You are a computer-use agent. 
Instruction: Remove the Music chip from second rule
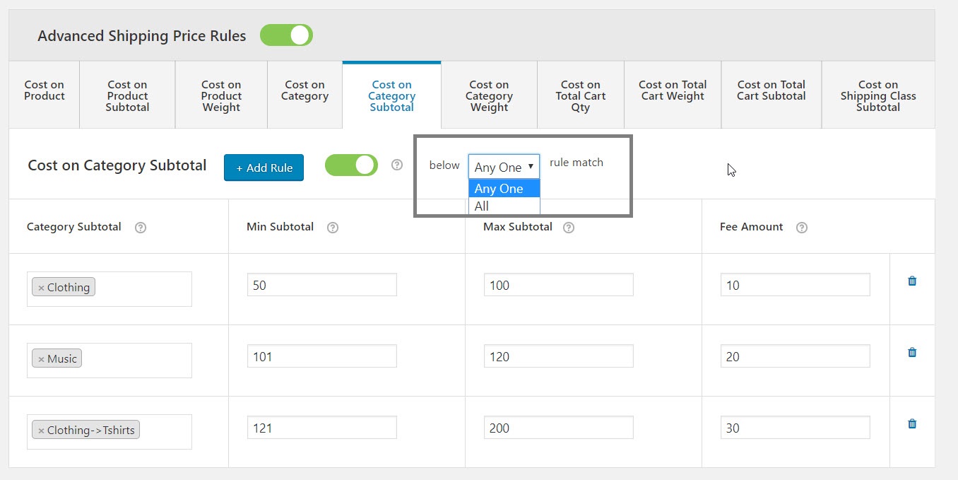click(40, 358)
